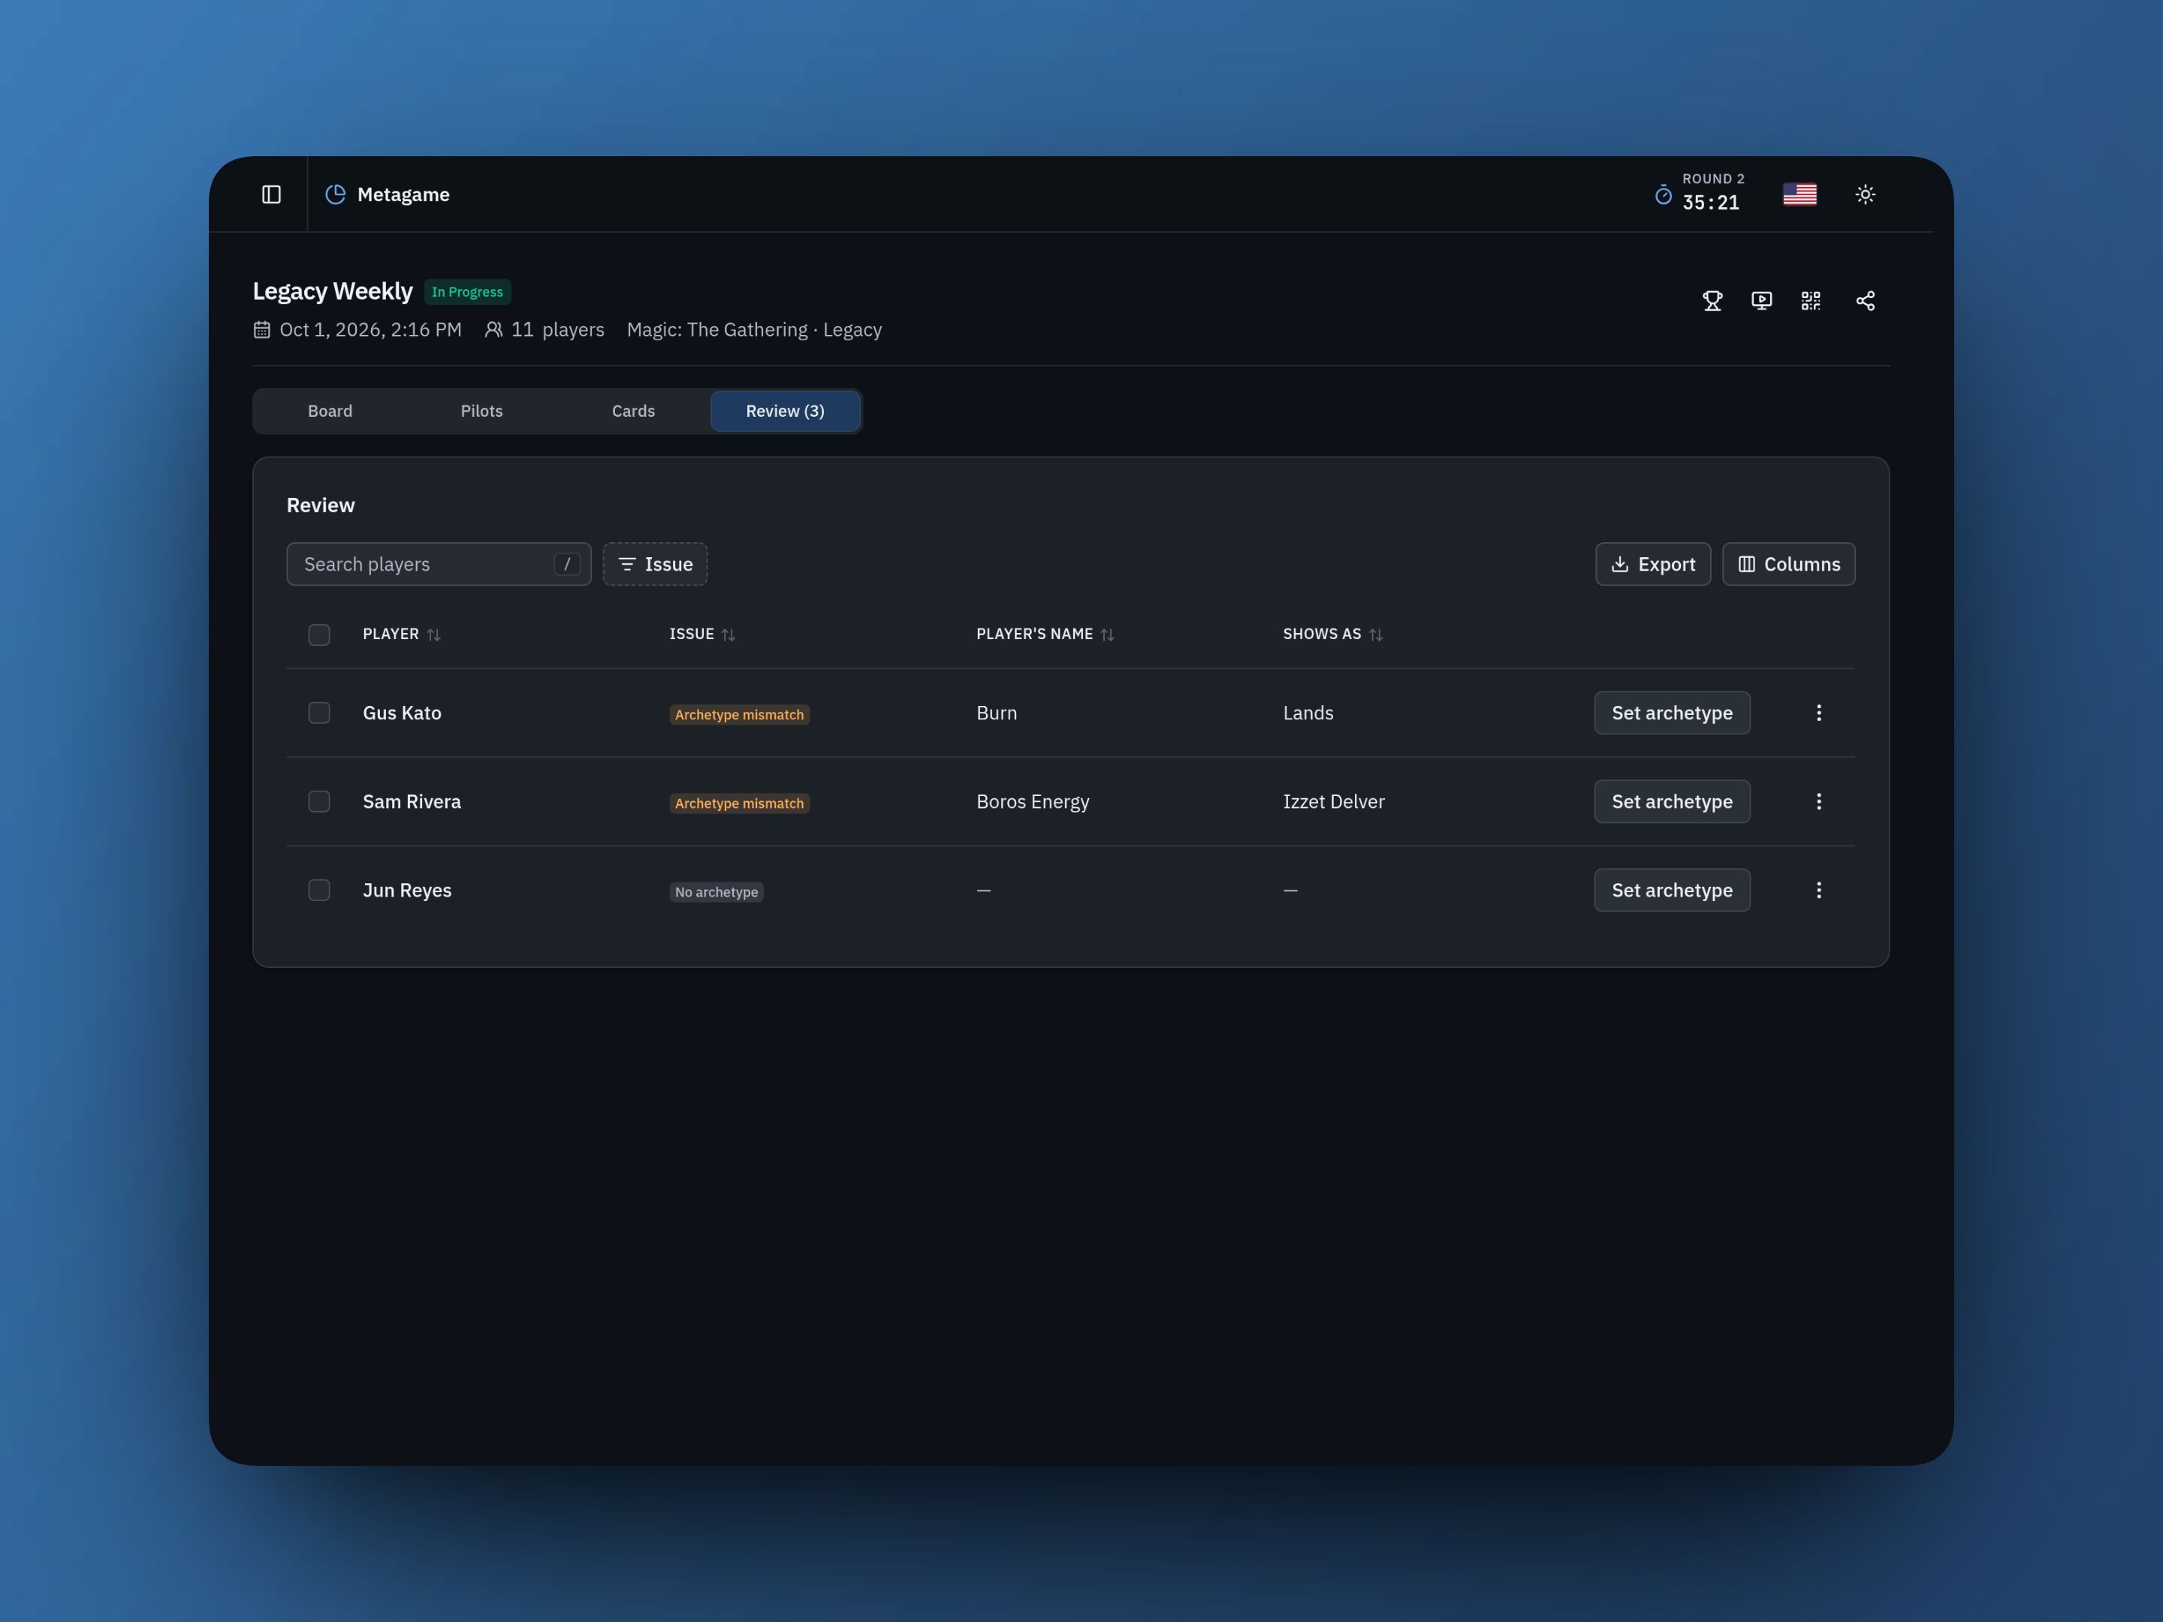Click Export button

point(1652,564)
